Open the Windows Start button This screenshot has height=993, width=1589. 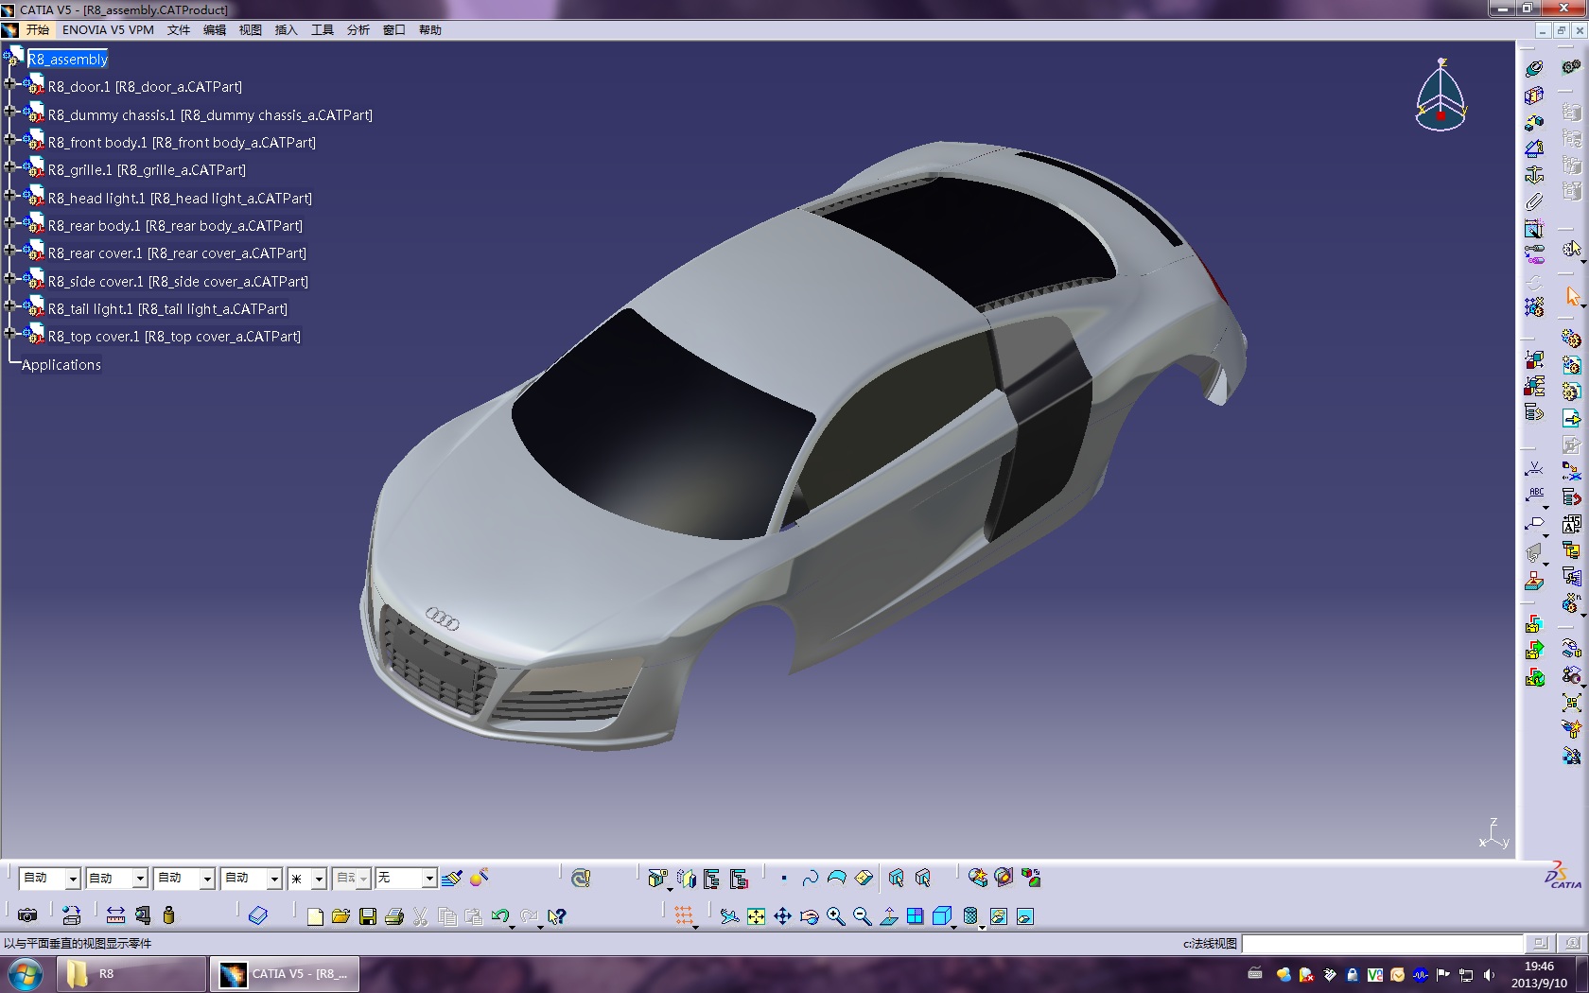click(26, 974)
